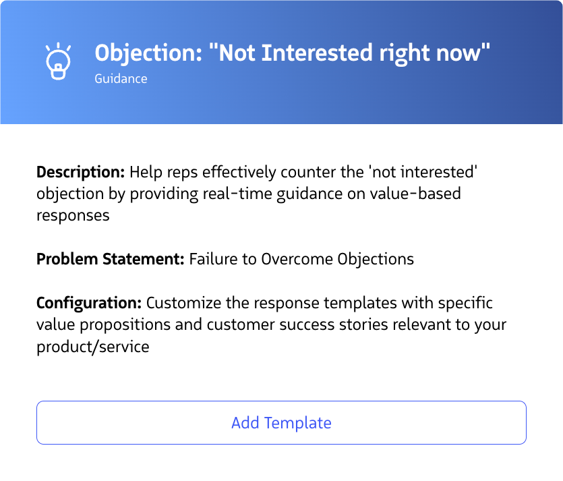Click the Configuration heading text
This screenshot has width=563, height=481.
(x=90, y=303)
